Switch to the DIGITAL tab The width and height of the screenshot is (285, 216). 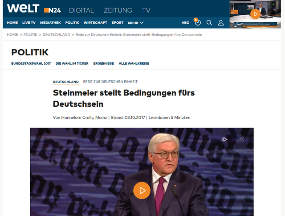[x=81, y=10]
